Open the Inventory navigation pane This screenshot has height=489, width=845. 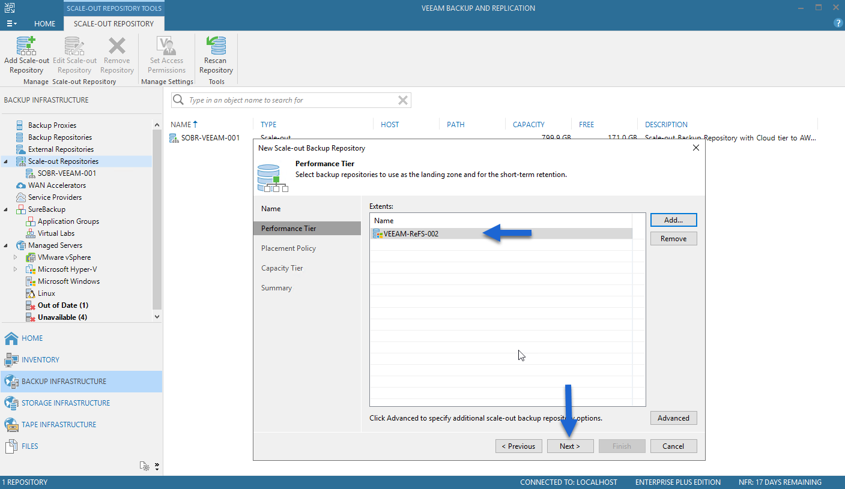(x=40, y=360)
